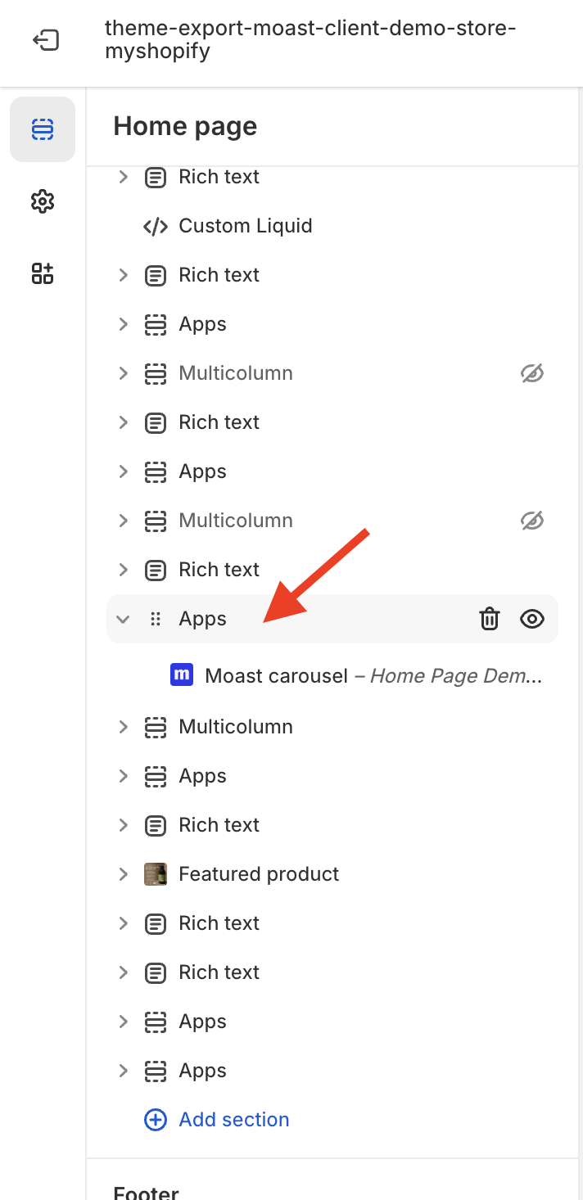Show the second hidden Multicolumn section
The height and width of the screenshot is (1200, 583).
pyautogui.click(x=532, y=521)
